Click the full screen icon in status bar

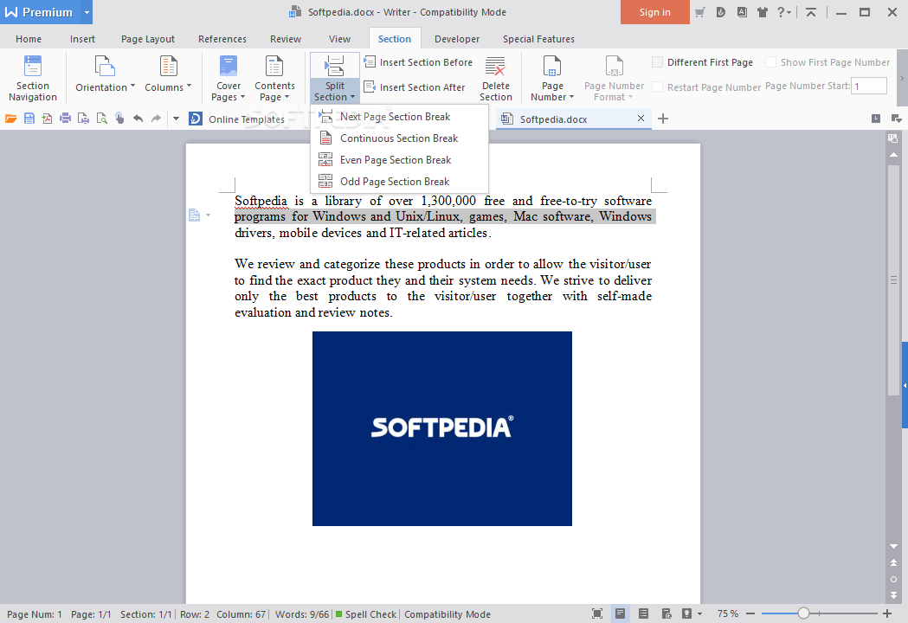[x=597, y=613]
